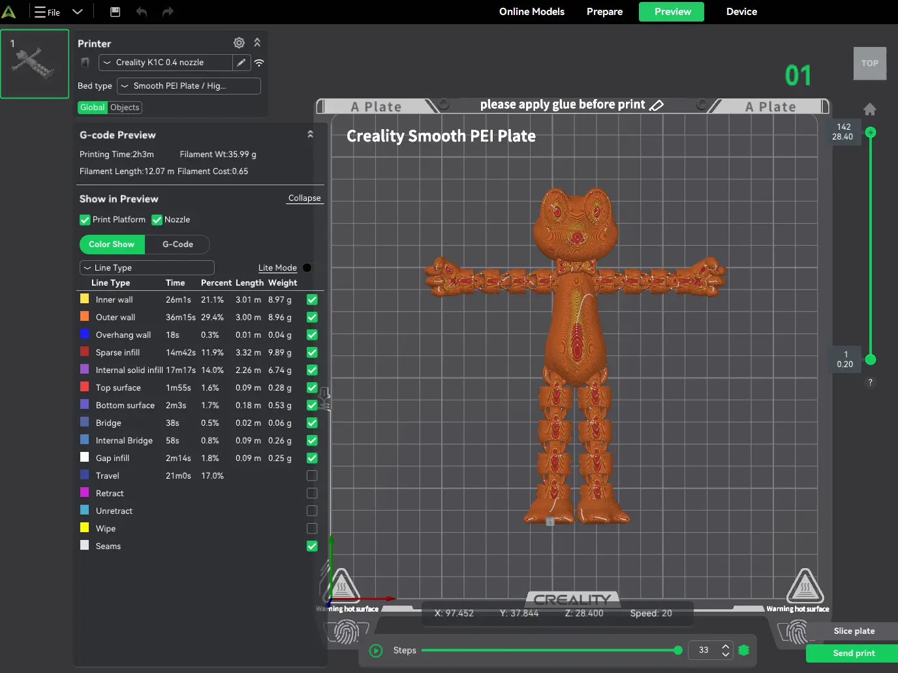The width and height of the screenshot is (898, 673).
Task: Click the Wipe yellow color swatch
Action: 84,528
